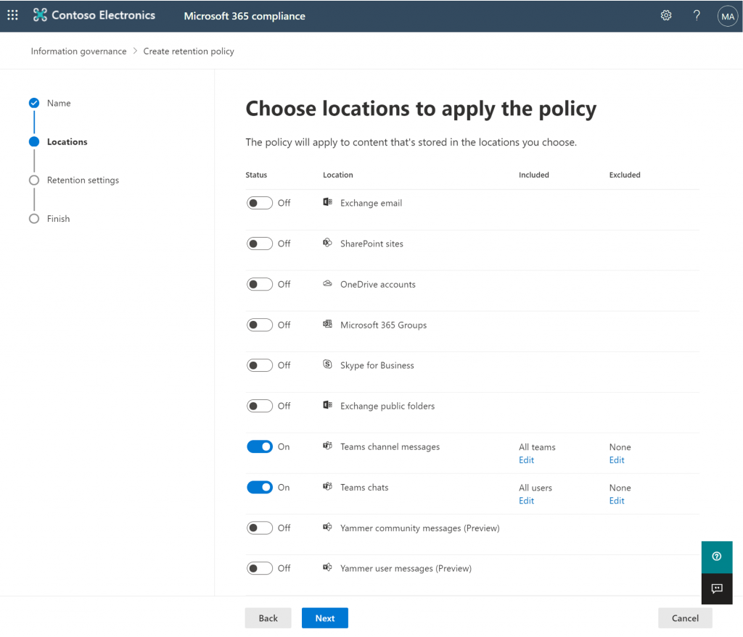Click the Exchange email icon
Viewport: 743px width, 637px height.
click(327, 202)
